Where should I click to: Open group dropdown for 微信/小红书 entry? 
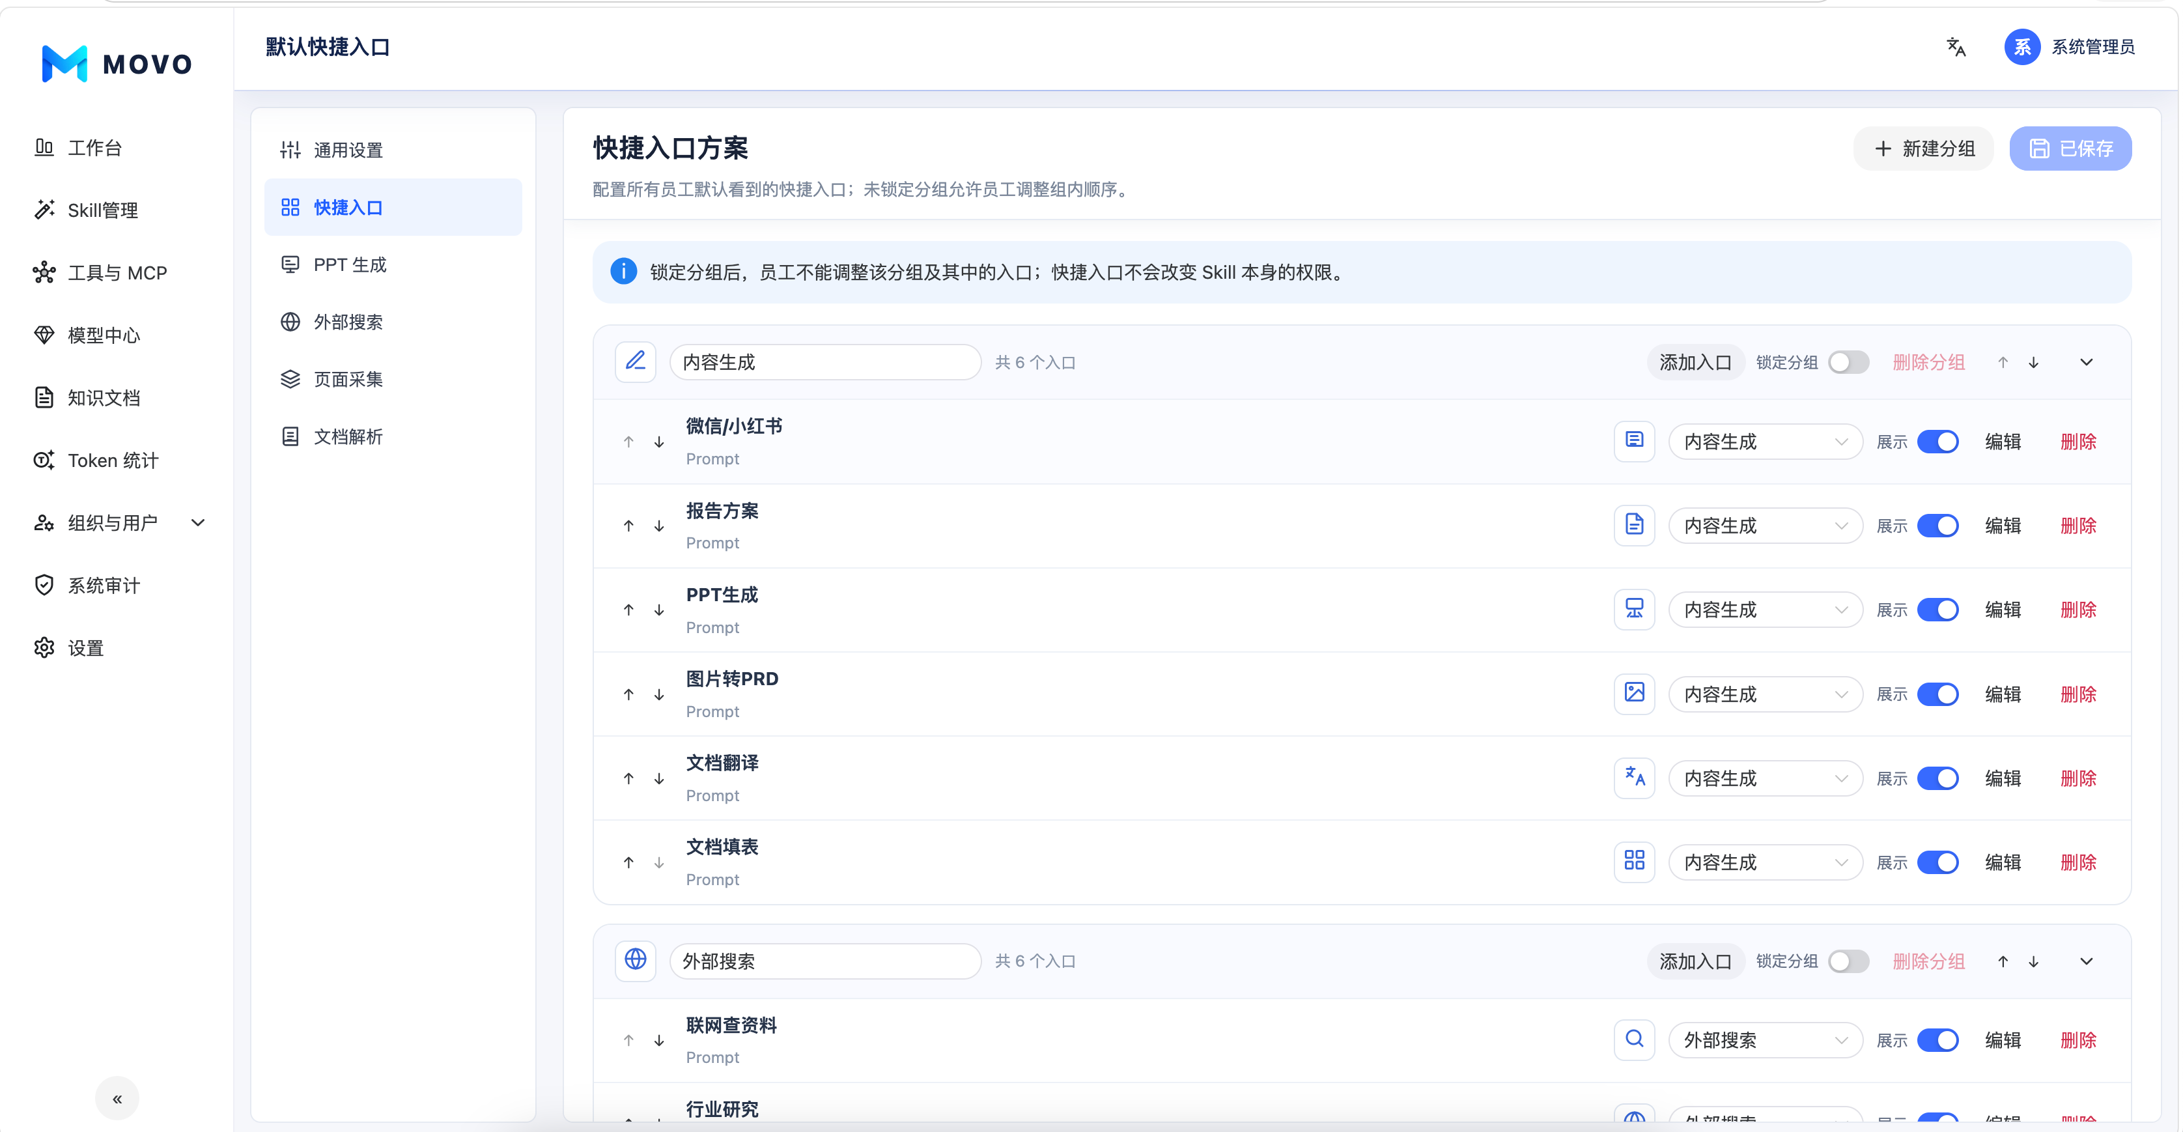tap(1765, 442)
